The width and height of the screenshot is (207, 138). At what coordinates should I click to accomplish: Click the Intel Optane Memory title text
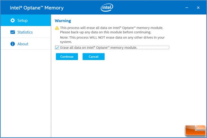37,8
